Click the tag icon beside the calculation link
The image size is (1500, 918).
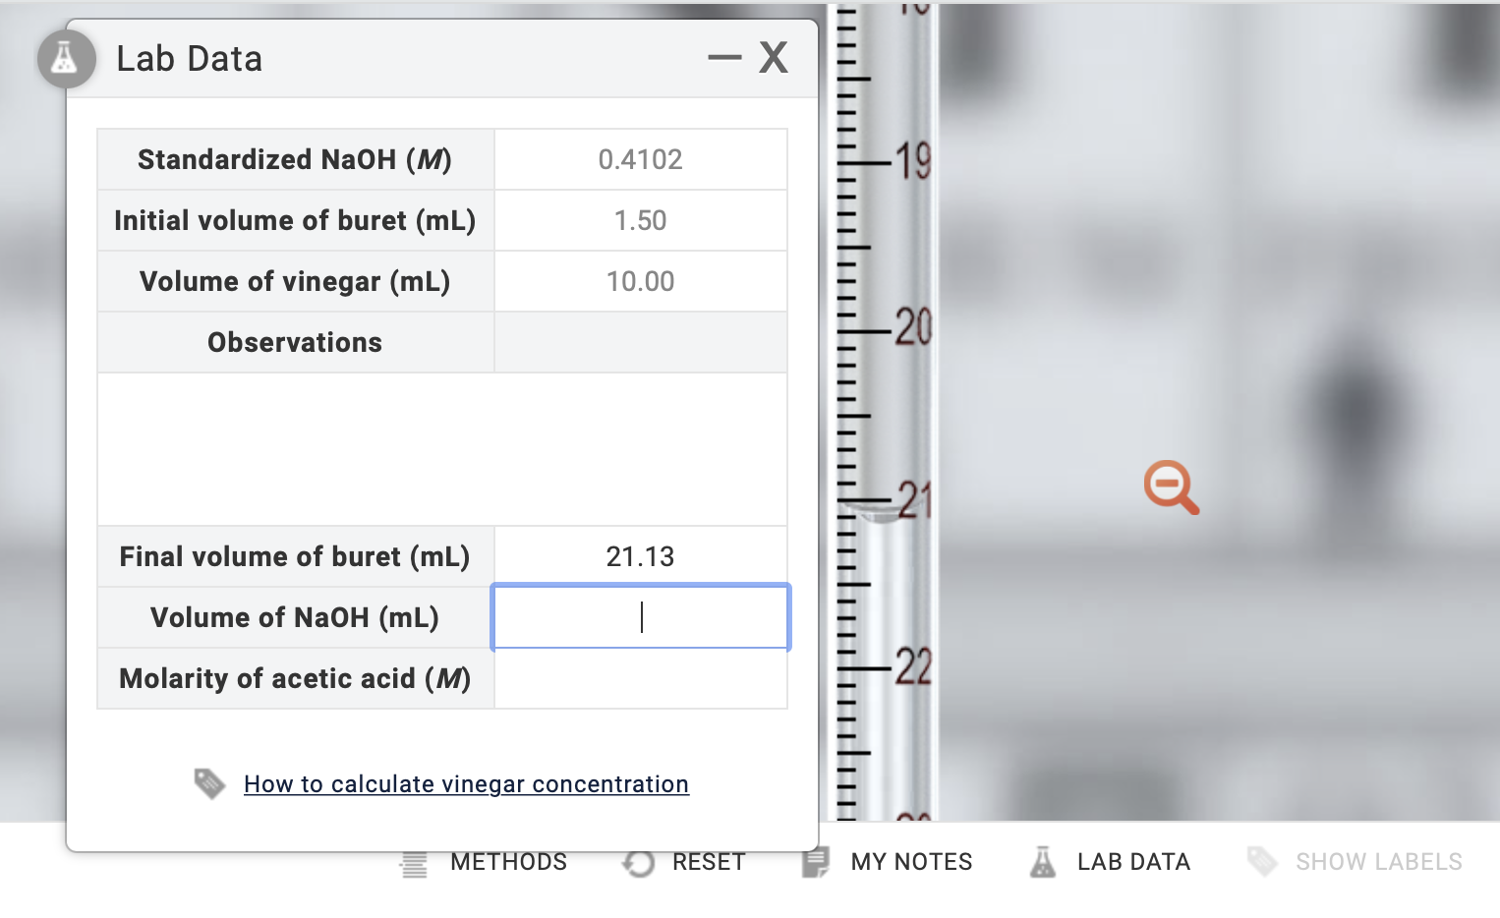211,782
